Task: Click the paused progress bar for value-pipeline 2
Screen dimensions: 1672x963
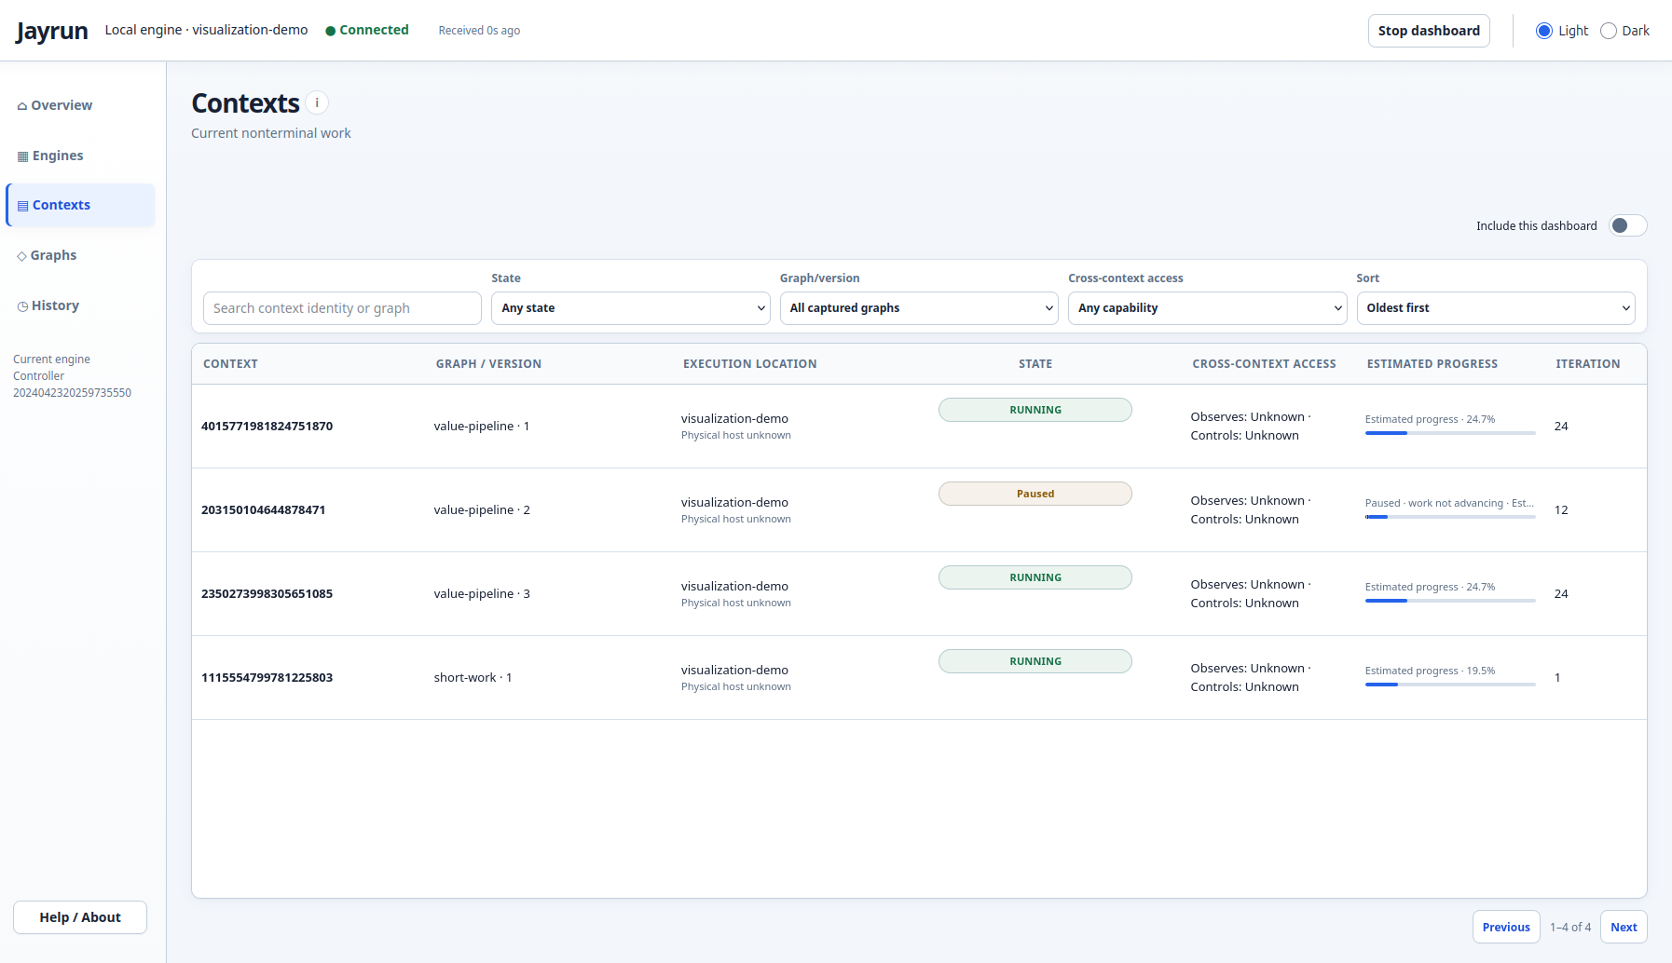Action: (x=1450, y=517)
